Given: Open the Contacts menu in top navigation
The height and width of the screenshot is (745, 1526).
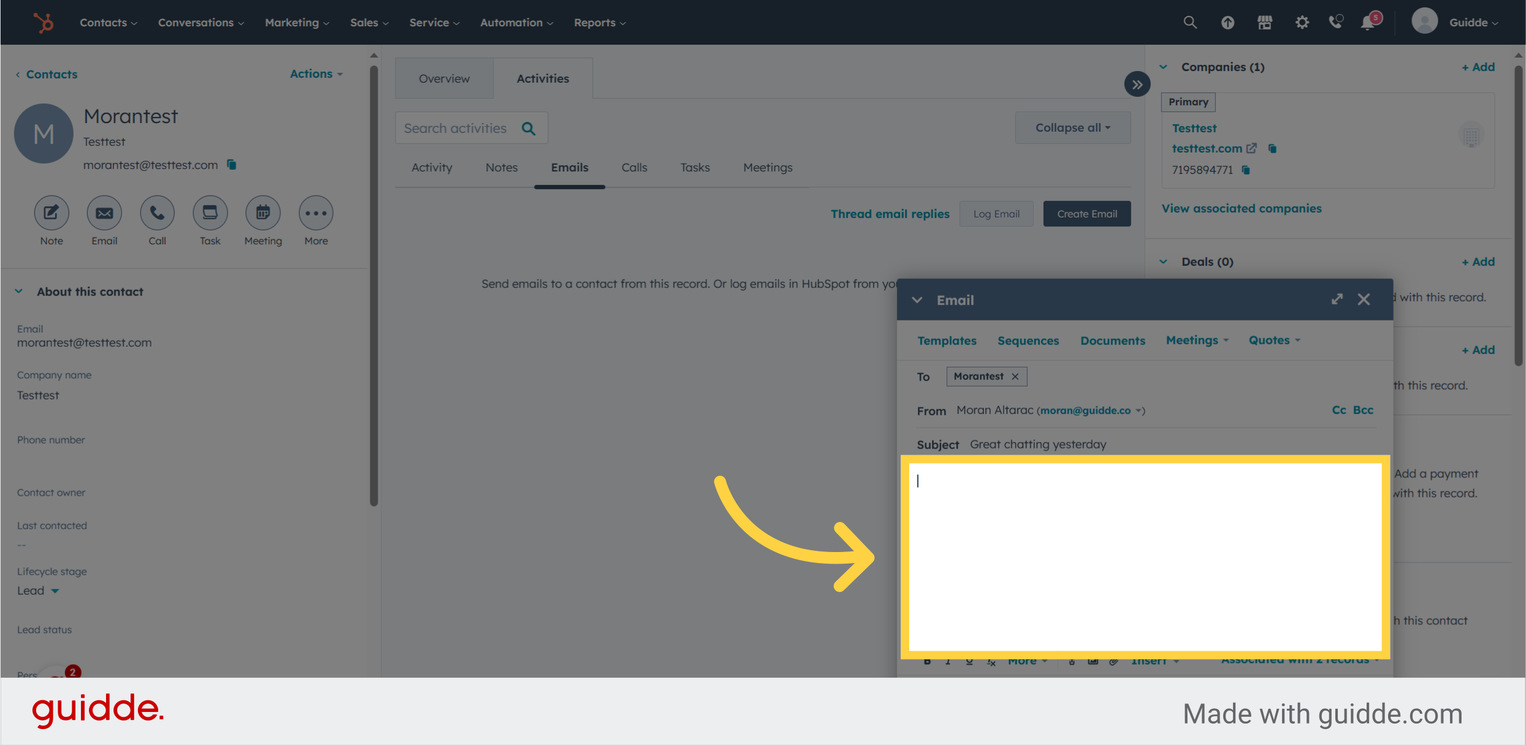Looking at the screenshot, I should click(109, 23).
